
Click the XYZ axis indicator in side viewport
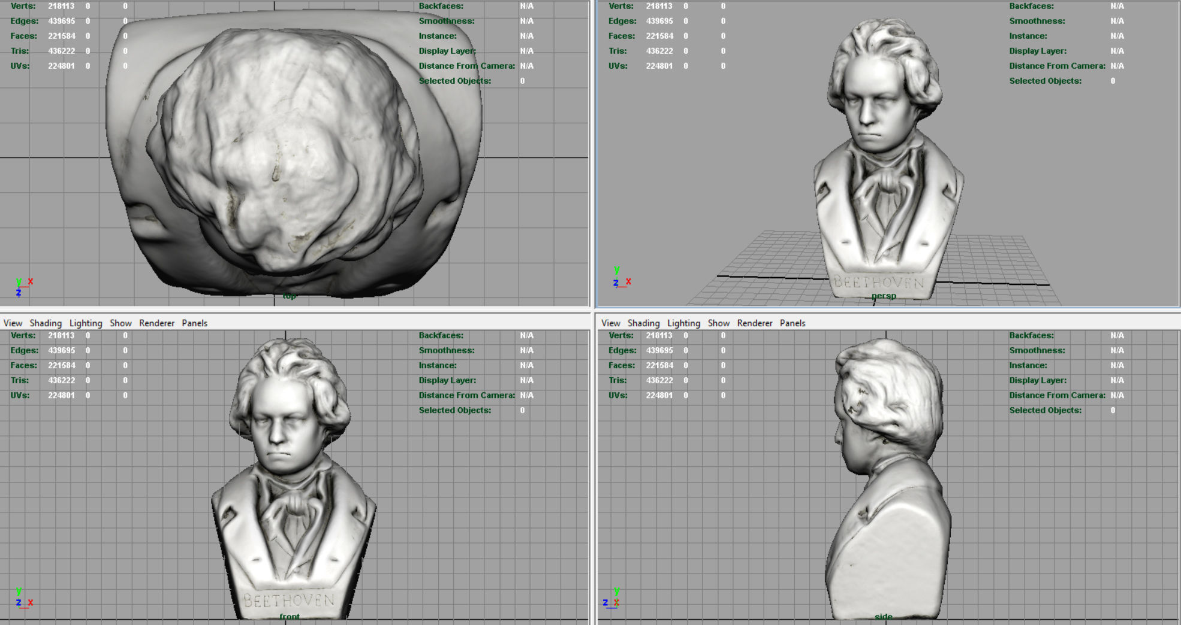(x=611, y=598)
